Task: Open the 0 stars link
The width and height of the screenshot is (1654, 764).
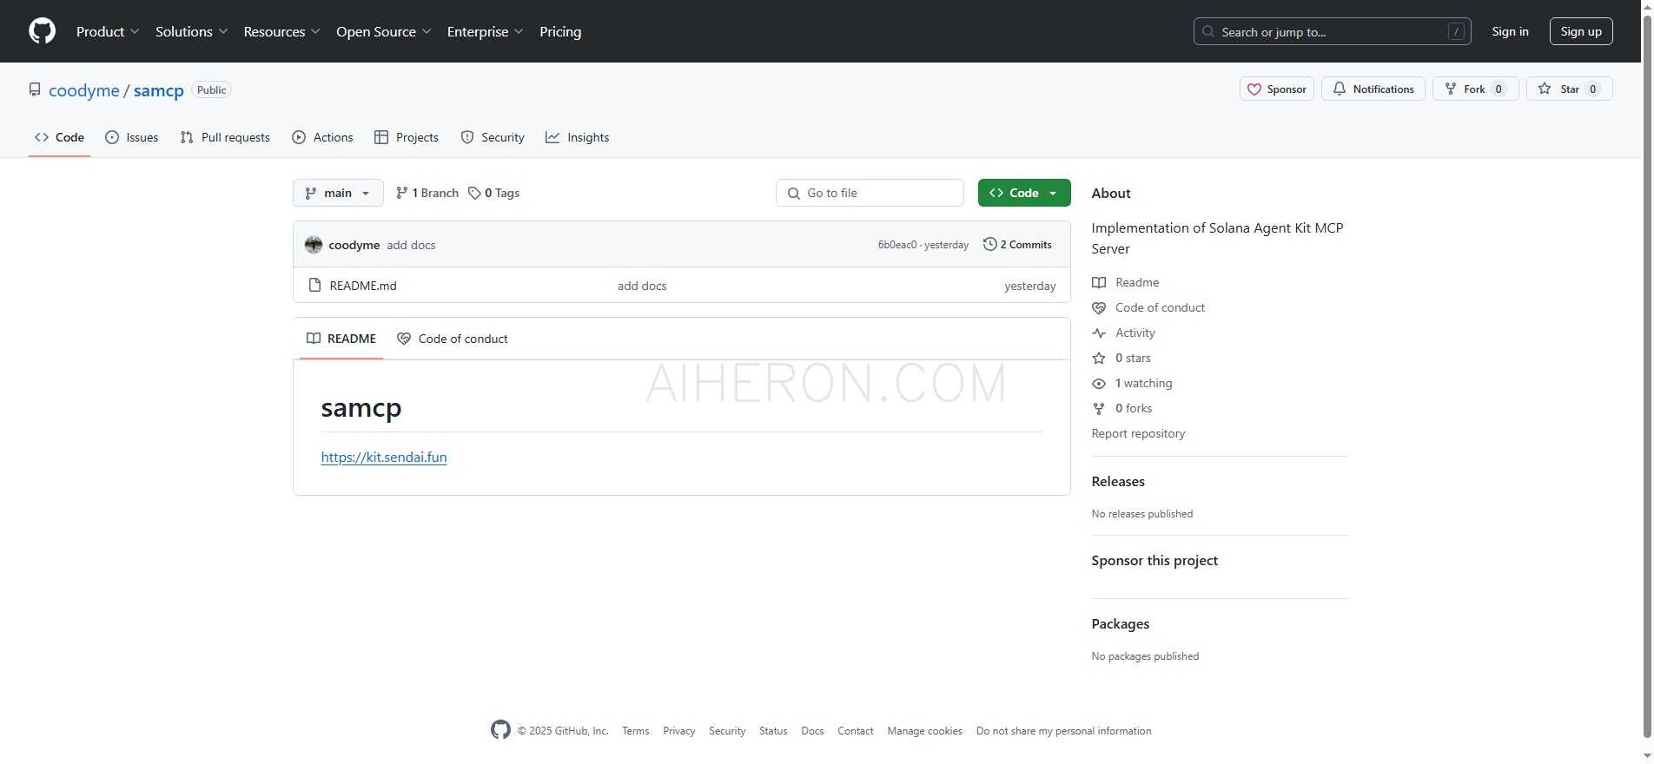Action: [x=1121, y=358]
